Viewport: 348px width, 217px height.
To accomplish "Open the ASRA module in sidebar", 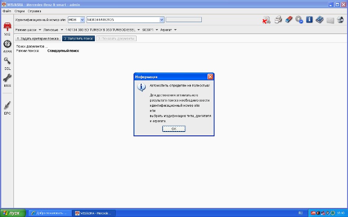I will (x=7, y=46).
